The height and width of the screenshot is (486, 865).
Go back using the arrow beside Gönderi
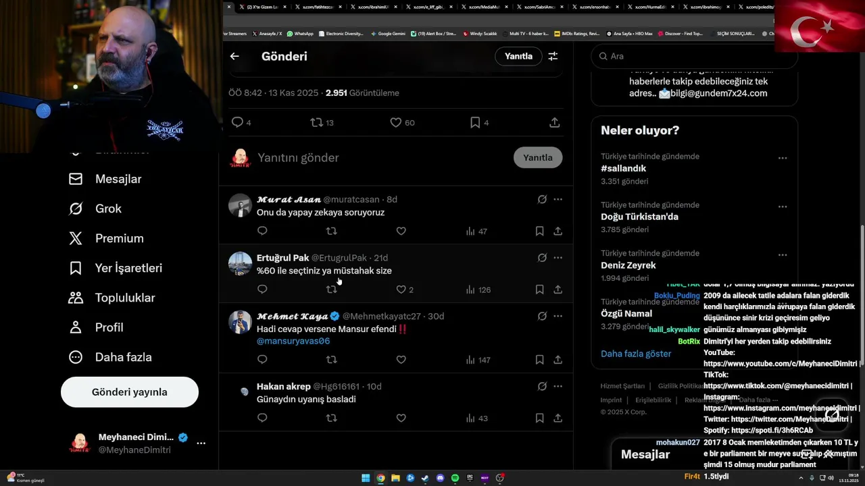point(234,56)
